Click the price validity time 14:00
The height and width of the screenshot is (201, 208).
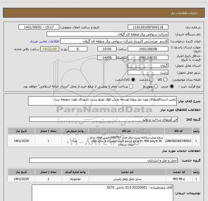point(107,57)
